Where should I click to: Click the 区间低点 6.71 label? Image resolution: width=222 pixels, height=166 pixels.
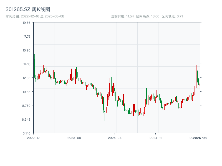tap(172, 16)
